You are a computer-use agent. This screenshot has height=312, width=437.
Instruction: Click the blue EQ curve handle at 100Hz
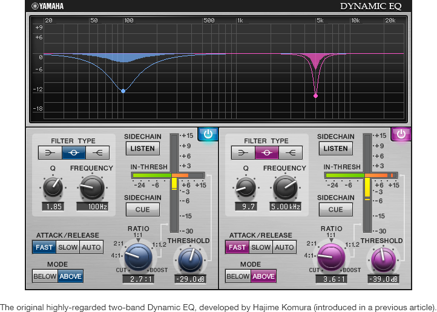click(123, 91)
